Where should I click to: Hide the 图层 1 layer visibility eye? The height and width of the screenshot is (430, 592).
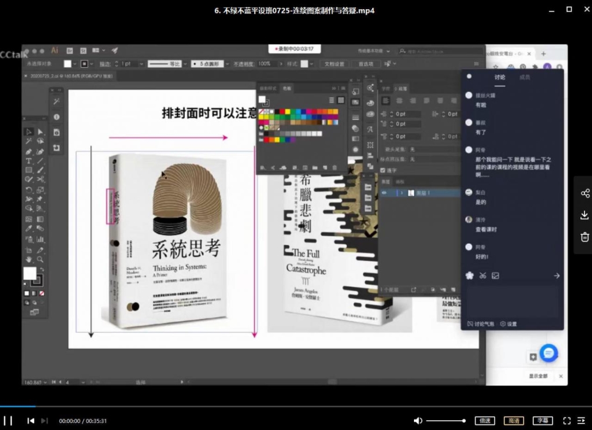pos(384,192)
